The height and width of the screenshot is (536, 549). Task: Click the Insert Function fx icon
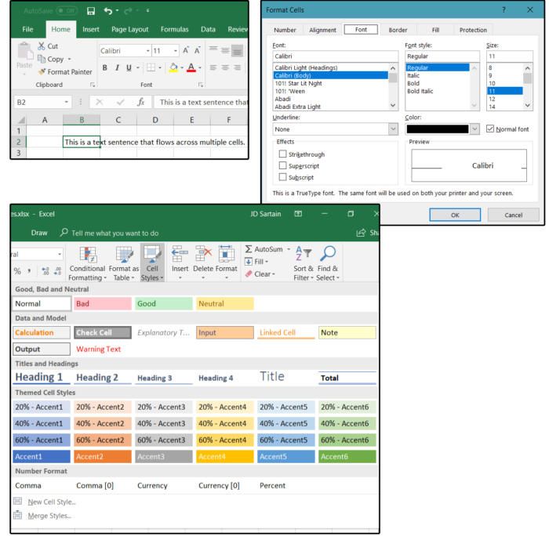tap(140, 102)
